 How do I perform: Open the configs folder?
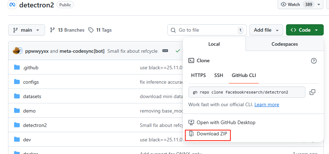[x=31, y=82]
